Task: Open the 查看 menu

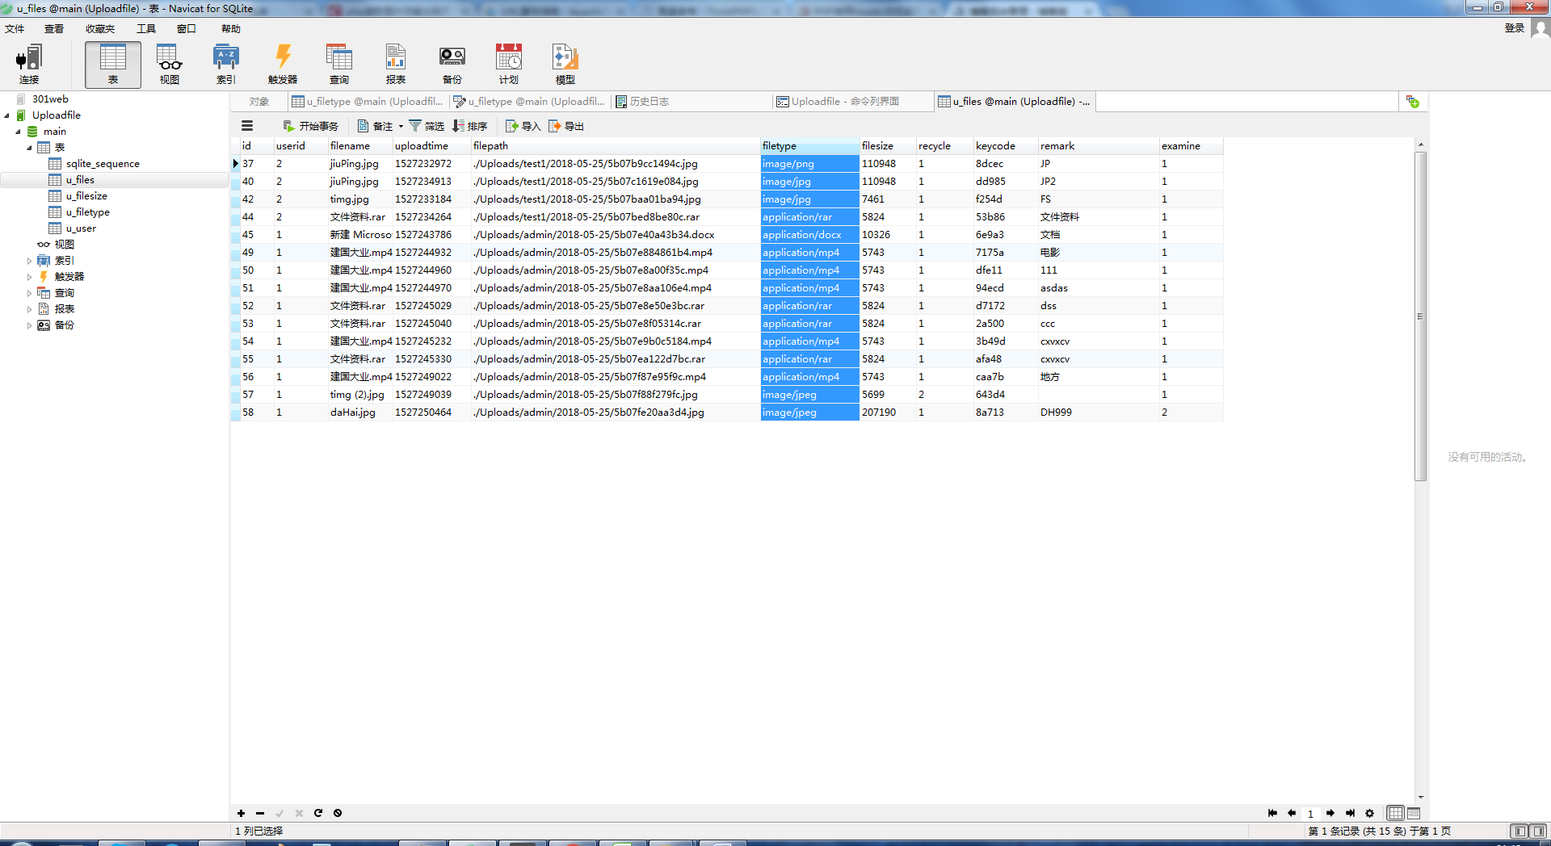Action: 54,28
